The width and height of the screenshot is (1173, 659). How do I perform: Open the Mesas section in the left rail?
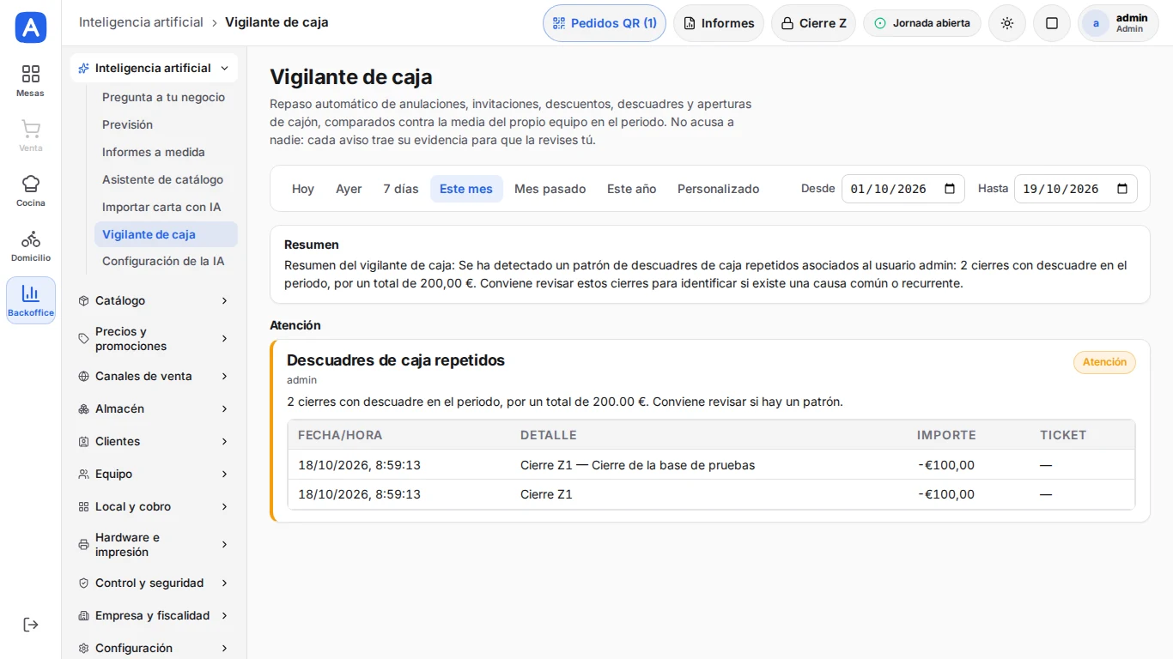click(31, 81)
